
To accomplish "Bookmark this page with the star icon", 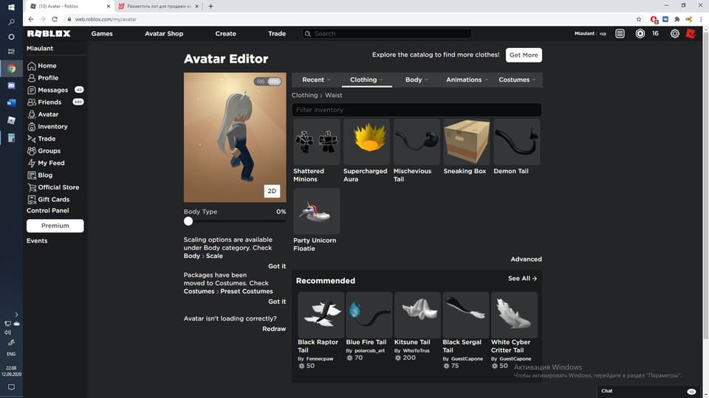I will tap(639, 19).
